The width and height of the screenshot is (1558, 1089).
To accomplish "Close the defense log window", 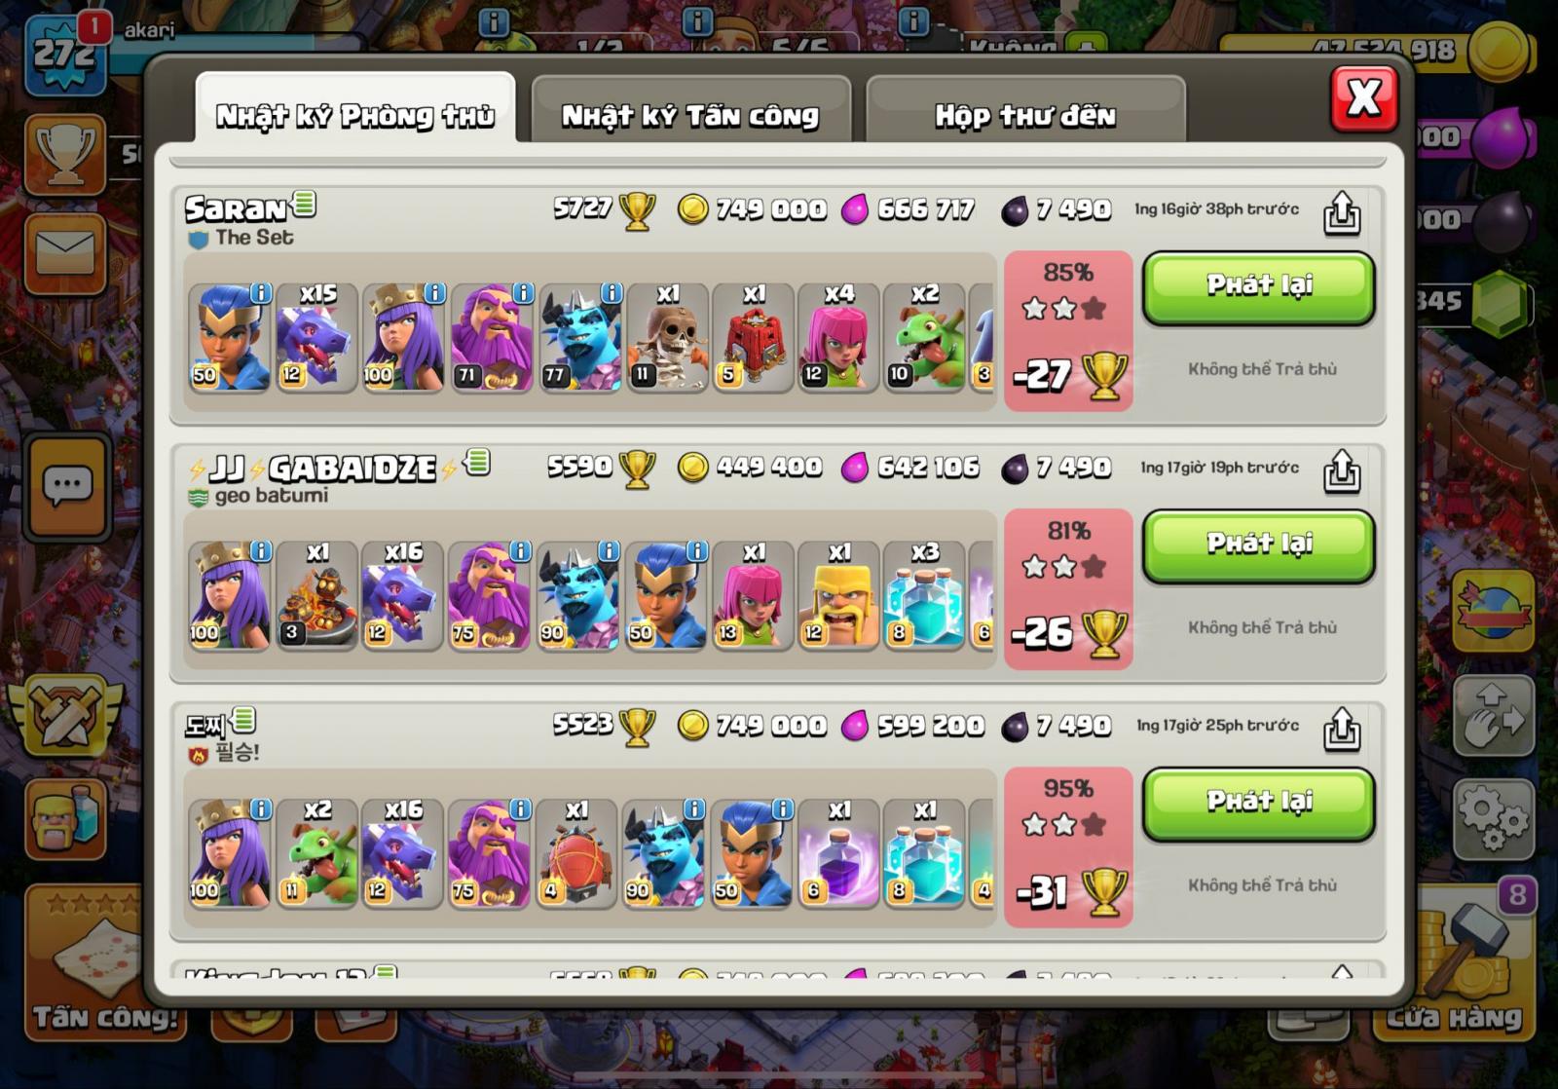I will (x=1364, y=98).
